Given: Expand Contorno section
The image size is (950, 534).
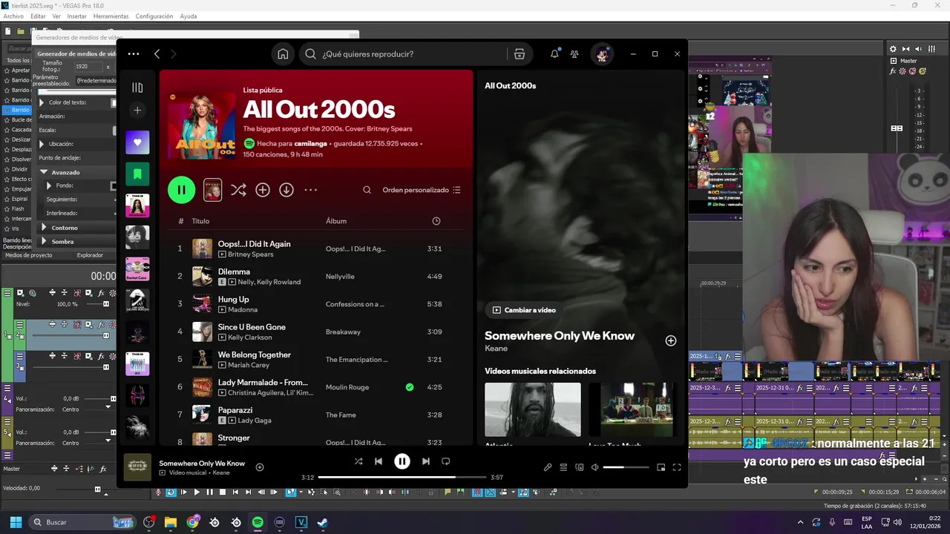Looking at the screenshot, I should pyautogui.click(x=44, y=228).
